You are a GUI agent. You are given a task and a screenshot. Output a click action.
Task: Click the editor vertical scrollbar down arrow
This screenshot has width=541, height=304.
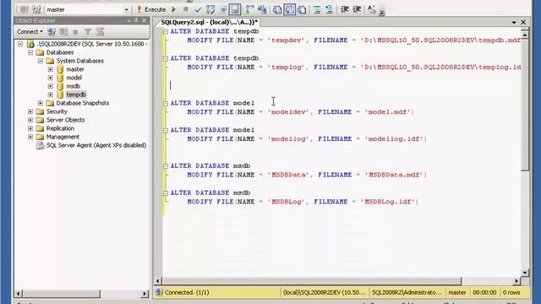[x=525, y=273]
